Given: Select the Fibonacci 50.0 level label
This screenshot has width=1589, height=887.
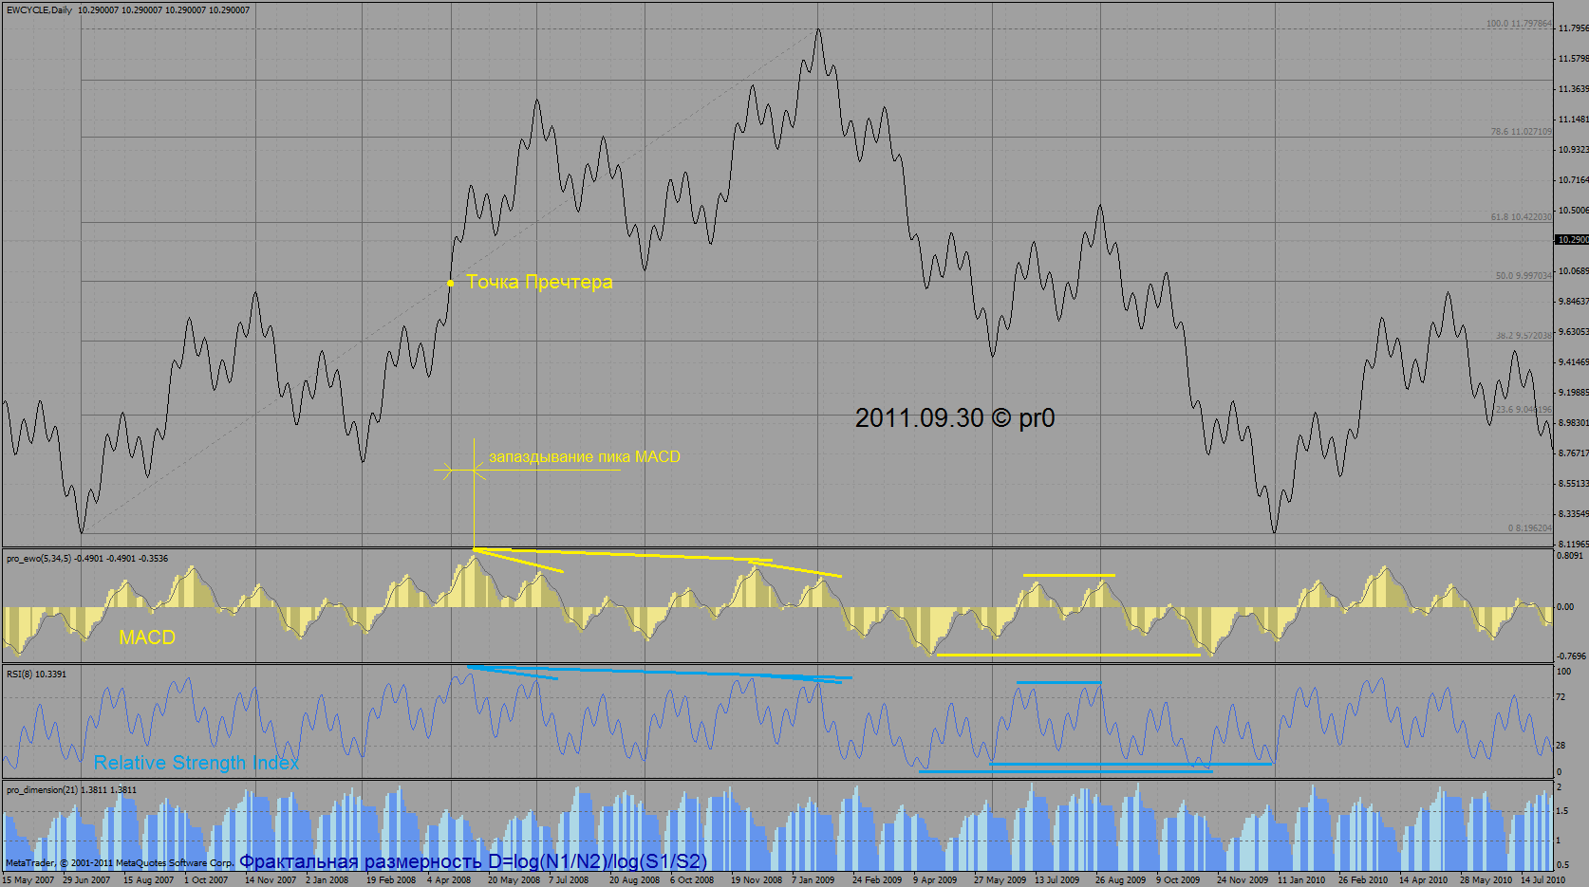Looking at the screenshot, I should (1523, 276).
